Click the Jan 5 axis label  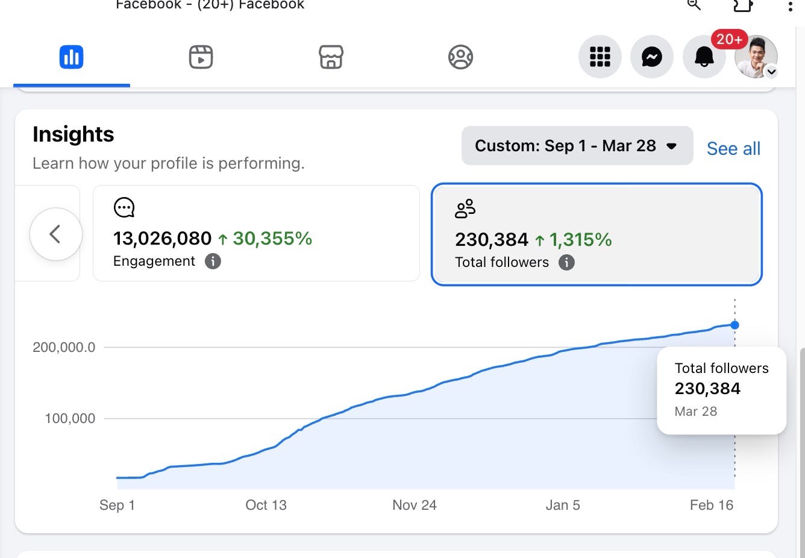click(563, 505)
